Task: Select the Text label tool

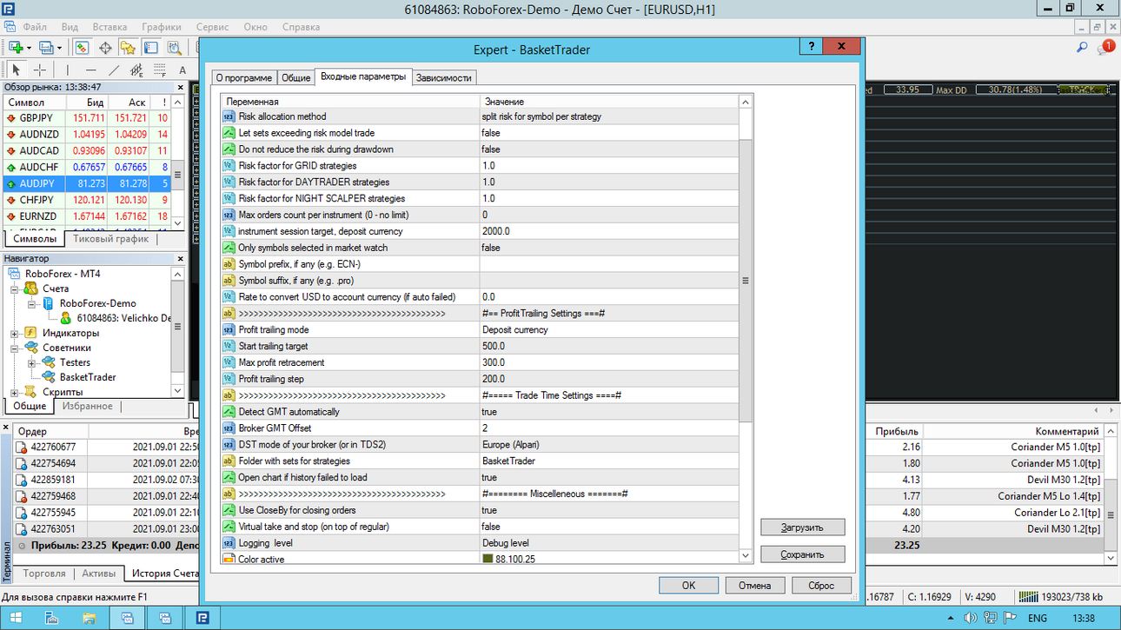Action: [x=182, y=70]
